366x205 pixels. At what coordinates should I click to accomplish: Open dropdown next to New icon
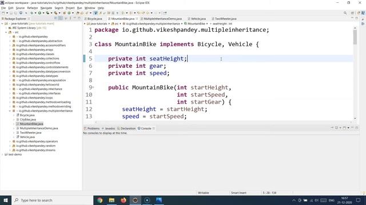click(7, 13)
